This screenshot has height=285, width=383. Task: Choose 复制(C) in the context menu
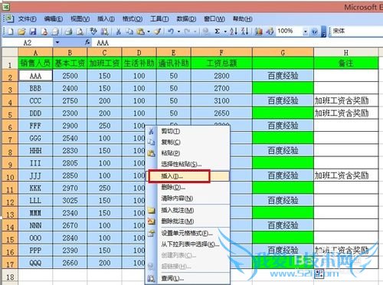[x=188, y=142]
